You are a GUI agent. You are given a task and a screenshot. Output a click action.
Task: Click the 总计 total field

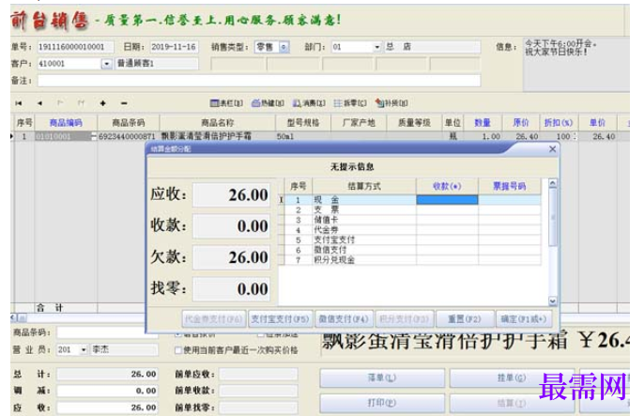pos(107,374)
